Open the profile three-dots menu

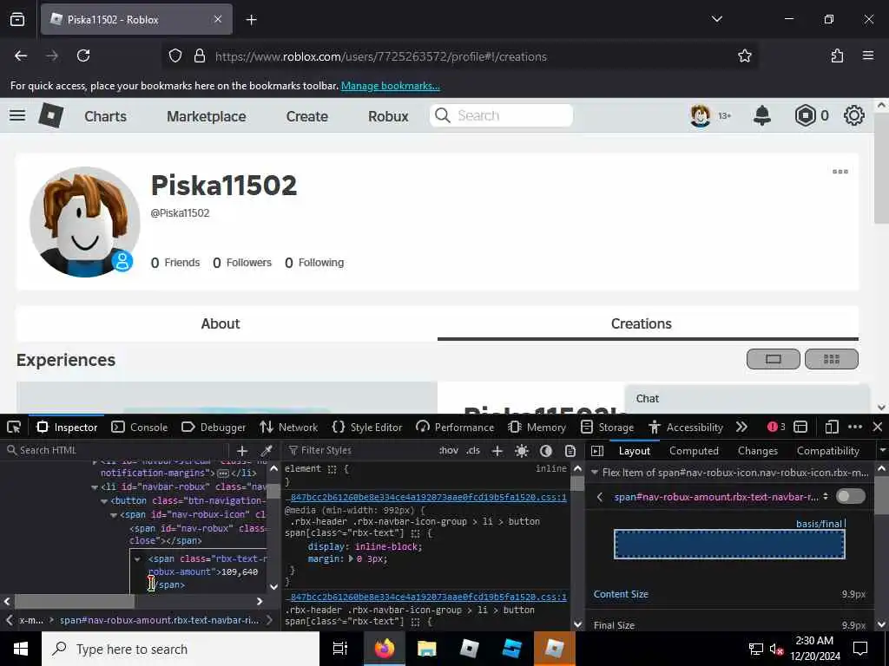point(840,172)
